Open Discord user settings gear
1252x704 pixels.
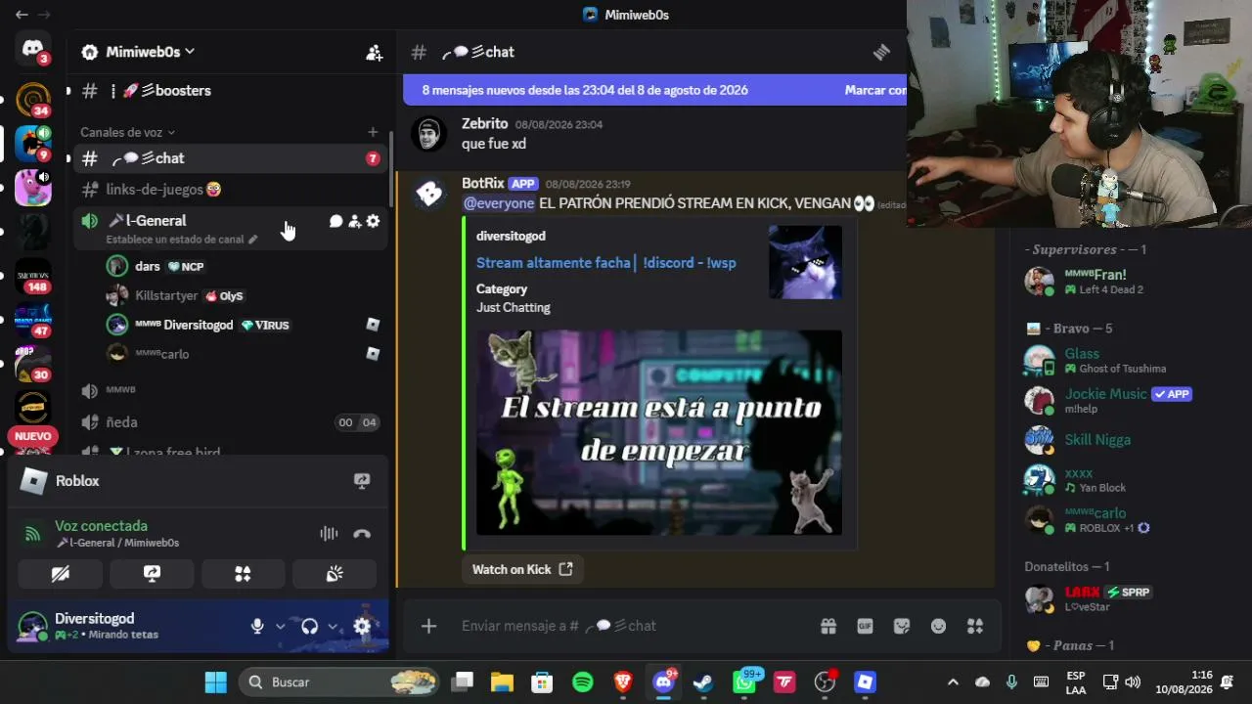pyautogui.click(x=362, y=627)
